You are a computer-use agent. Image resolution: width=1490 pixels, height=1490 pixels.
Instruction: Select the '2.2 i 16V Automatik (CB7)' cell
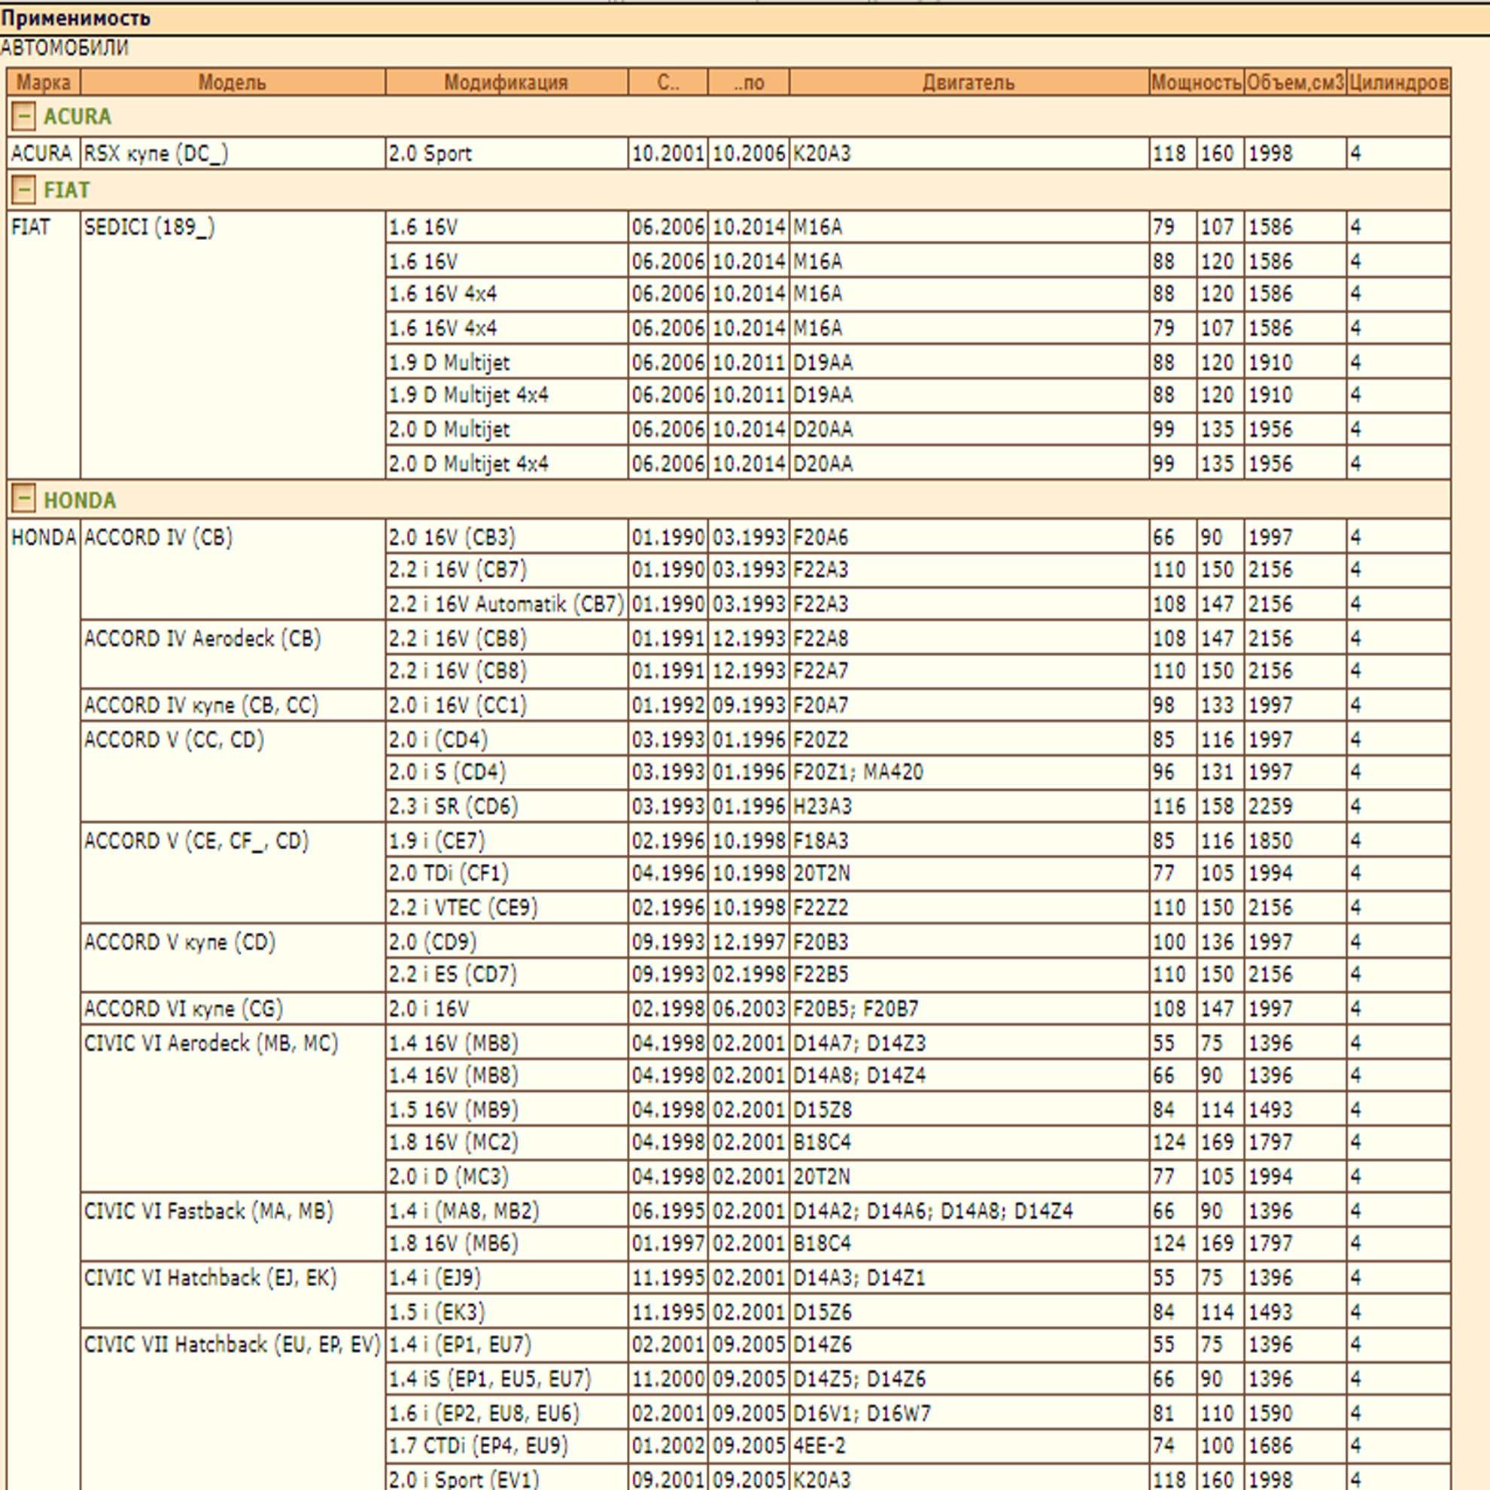click(506, 603)
